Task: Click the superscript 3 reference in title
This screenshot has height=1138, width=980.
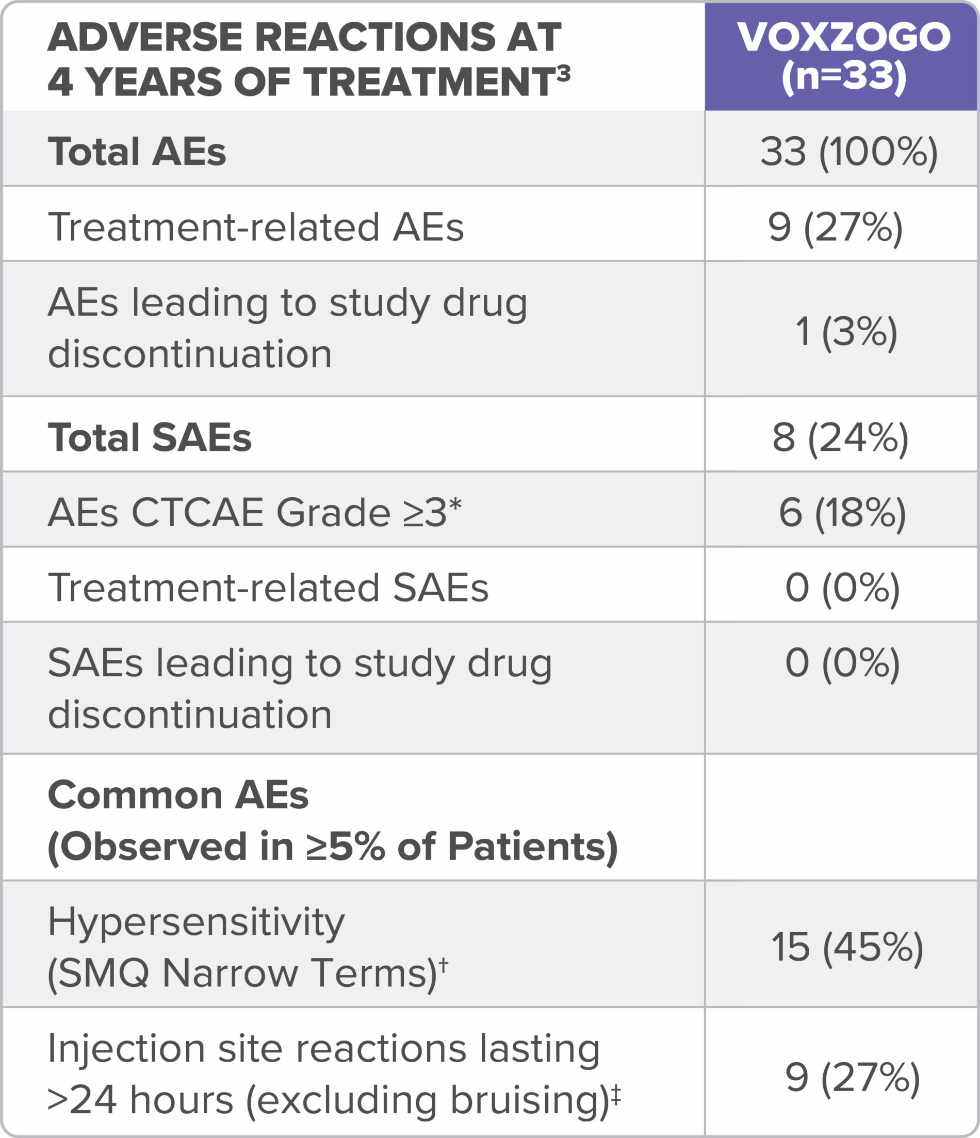Action: (x=563, y=73)
